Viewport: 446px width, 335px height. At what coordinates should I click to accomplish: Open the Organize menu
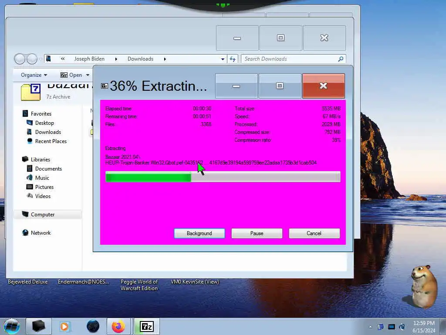(34, 75)
